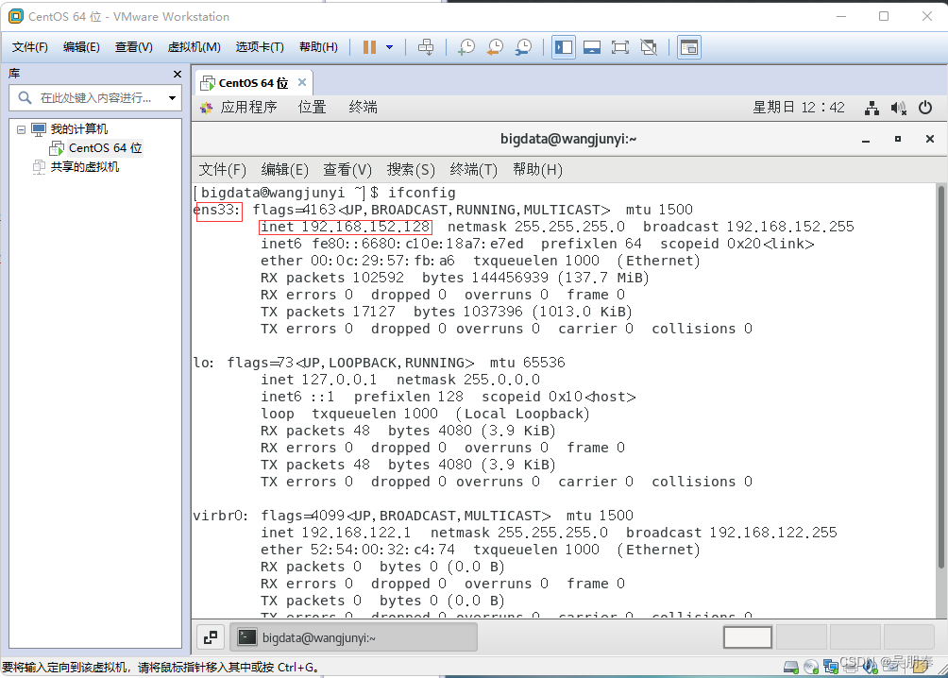
Task: Select 我的计算机 in the library tree
Action: pyautogui.click(x=79, y=128)
